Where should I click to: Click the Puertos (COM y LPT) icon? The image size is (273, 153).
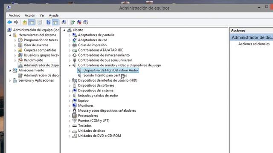click(x=75, y=121)
